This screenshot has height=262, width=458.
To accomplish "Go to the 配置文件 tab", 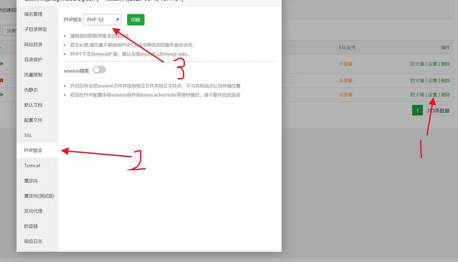I will [x=33, y=120].
